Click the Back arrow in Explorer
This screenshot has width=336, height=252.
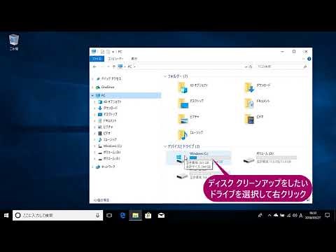94,66
